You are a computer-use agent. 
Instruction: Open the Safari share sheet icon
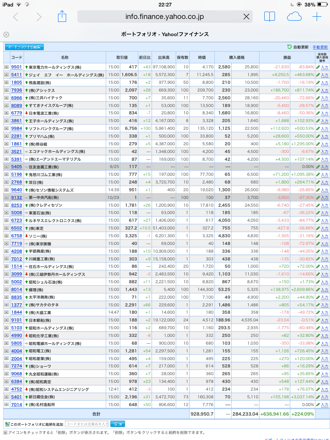coord(62,16)
